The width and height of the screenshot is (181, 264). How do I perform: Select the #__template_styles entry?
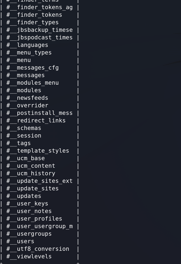pyautogui.click(x=38, y=151)
